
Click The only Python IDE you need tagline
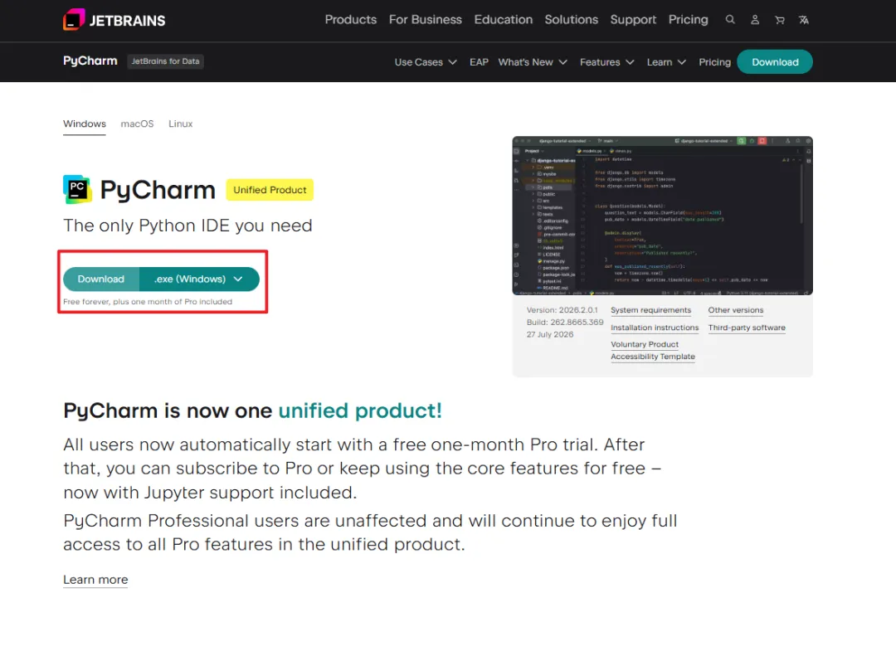[x=187, y=226]
